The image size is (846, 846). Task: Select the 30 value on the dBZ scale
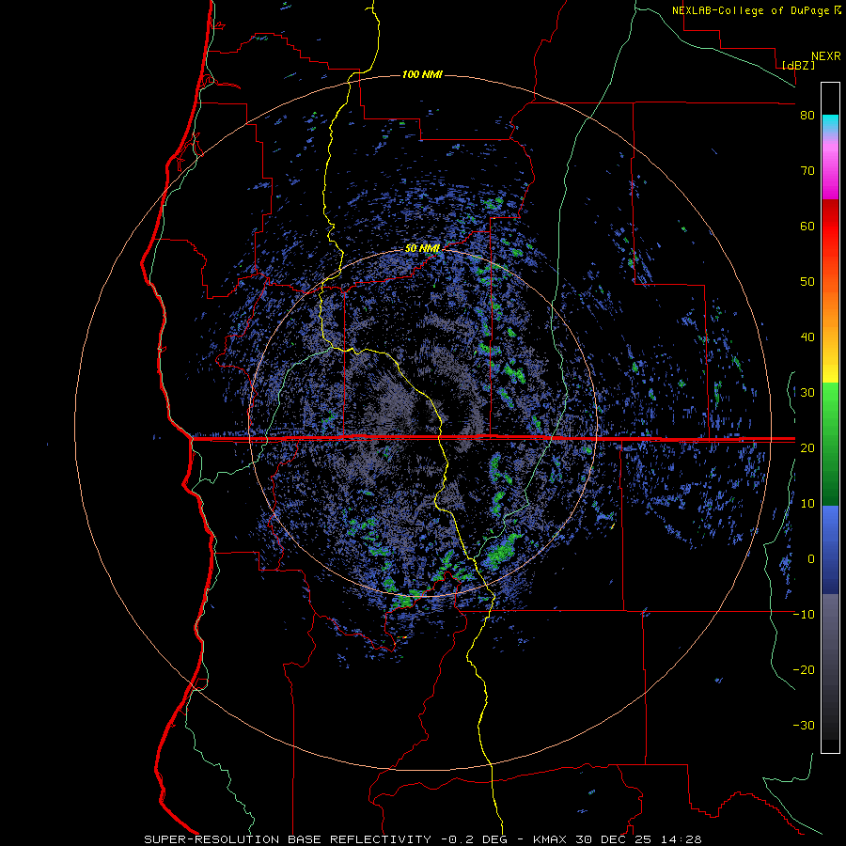(x=807, y=392)
